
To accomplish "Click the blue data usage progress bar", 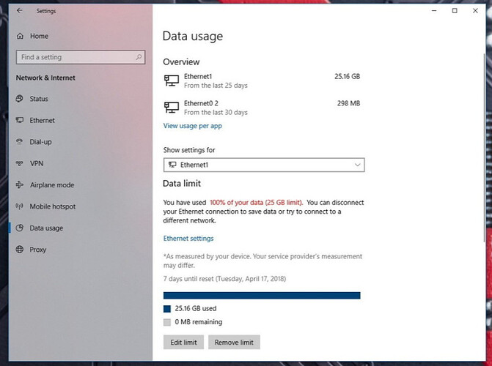I will pos(261,295).
